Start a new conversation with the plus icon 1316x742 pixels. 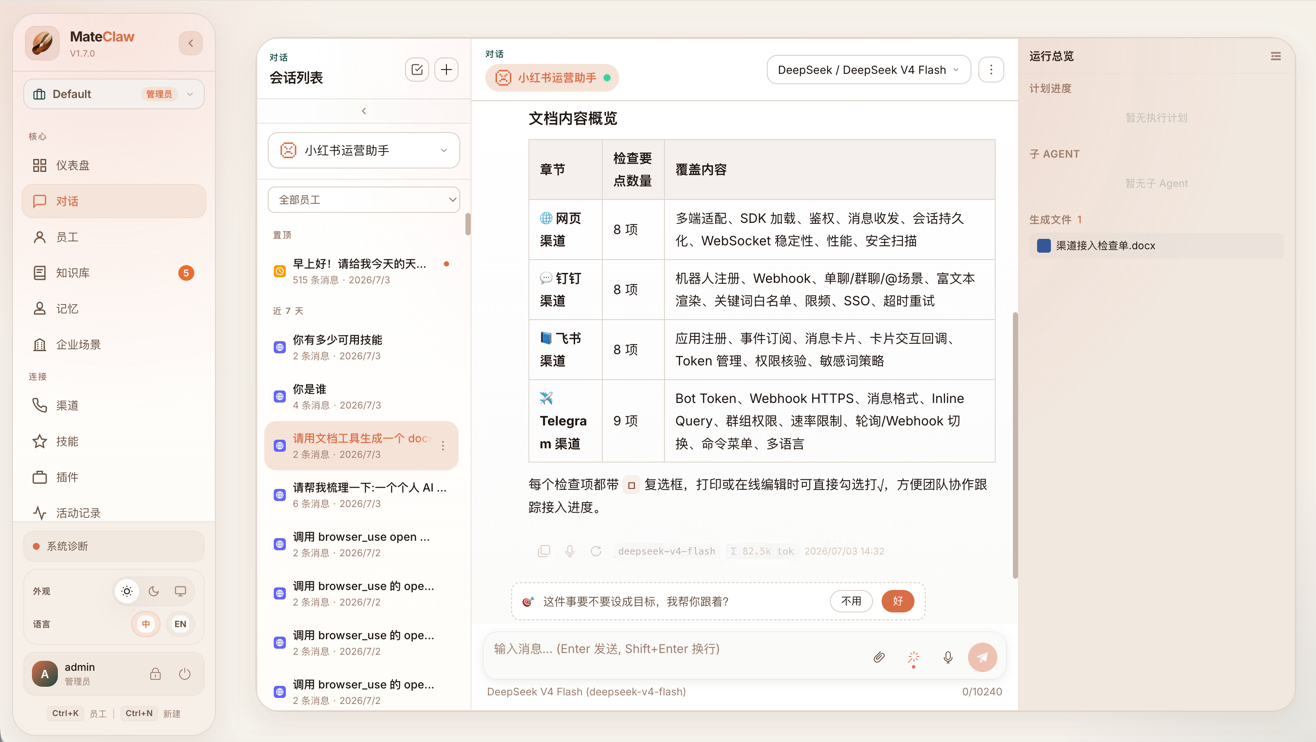coord(446,69)
